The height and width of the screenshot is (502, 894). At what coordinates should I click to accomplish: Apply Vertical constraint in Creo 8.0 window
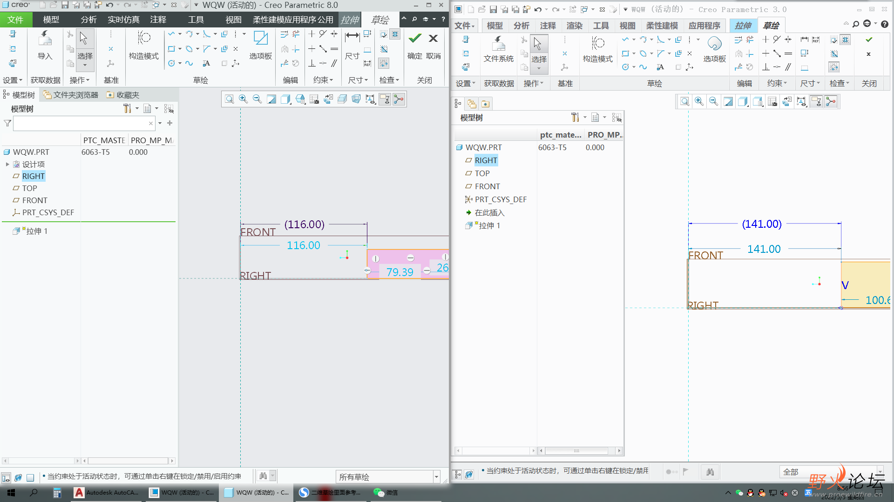coord(312,34)
